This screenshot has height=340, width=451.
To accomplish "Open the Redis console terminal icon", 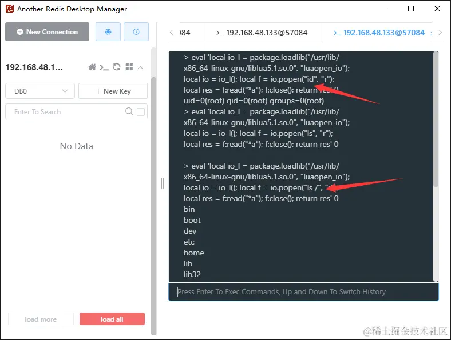I will 104,67.
